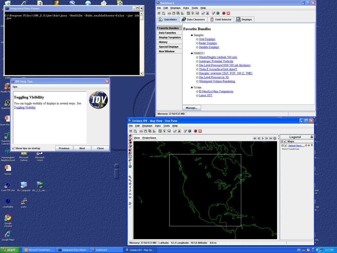
Task: Click light bulb icon in Dashboard toolbar
Action: tap(193, 13)
